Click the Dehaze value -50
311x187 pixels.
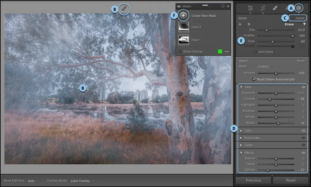click(x=301, y=170)
